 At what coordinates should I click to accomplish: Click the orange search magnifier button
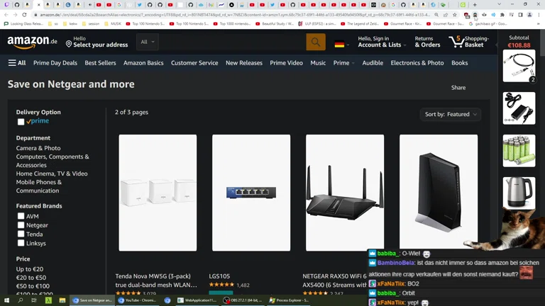click(x=316, y=42)
